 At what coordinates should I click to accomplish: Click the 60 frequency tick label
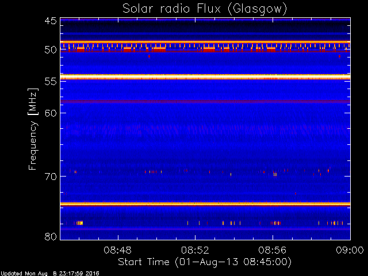click(x=51, y=113)
